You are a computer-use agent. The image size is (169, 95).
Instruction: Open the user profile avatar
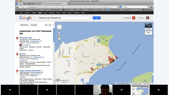click(x=148, y=18)
